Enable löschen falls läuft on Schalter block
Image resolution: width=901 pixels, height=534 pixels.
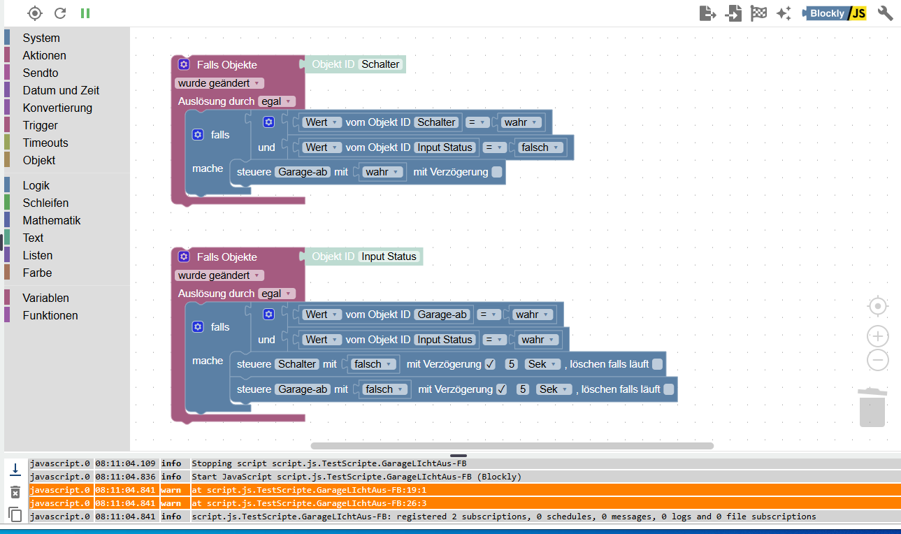tap(657, 364)
